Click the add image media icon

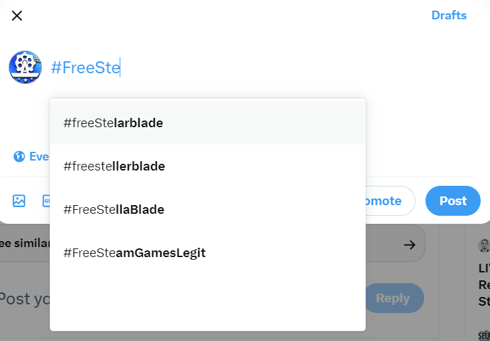[x=19, y=200]
